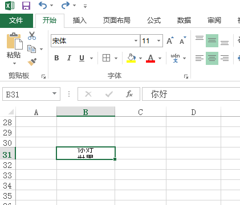Save the workbook with the floppy icon
Screen dimensions: 240x205
click(x=26, y=6)
